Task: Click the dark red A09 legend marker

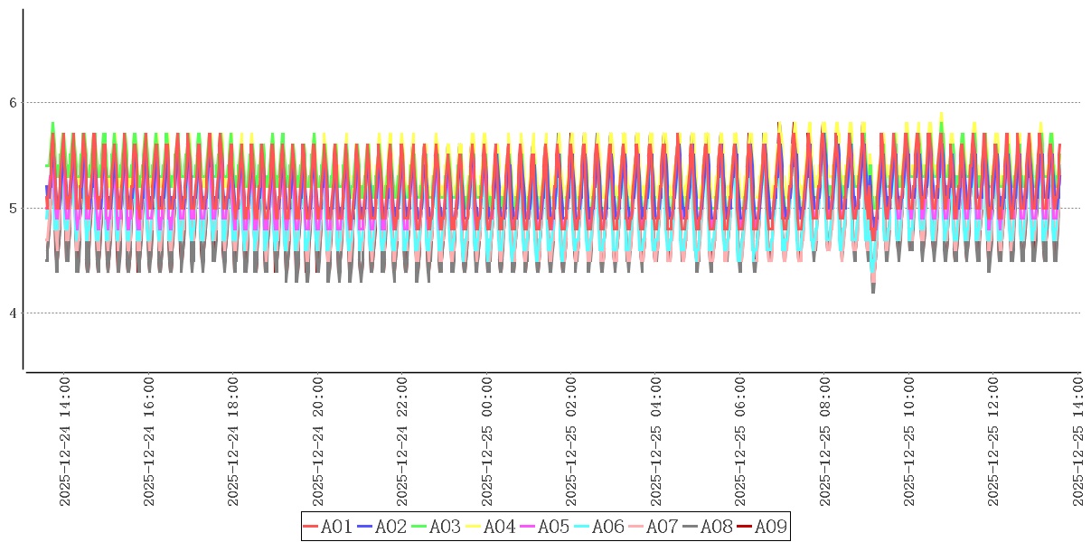Action: [x=745, y=527]
